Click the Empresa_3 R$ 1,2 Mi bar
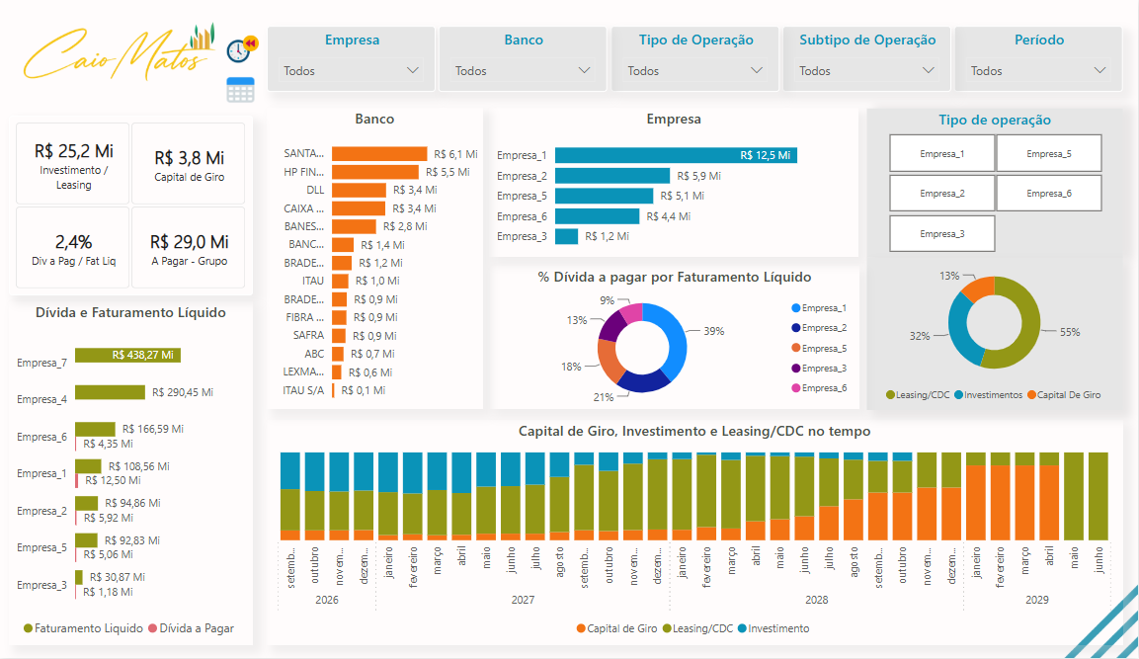The image size is (1139, 659). [567, 236]
